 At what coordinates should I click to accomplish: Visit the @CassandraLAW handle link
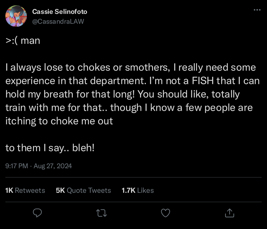[x=58, y=21]
